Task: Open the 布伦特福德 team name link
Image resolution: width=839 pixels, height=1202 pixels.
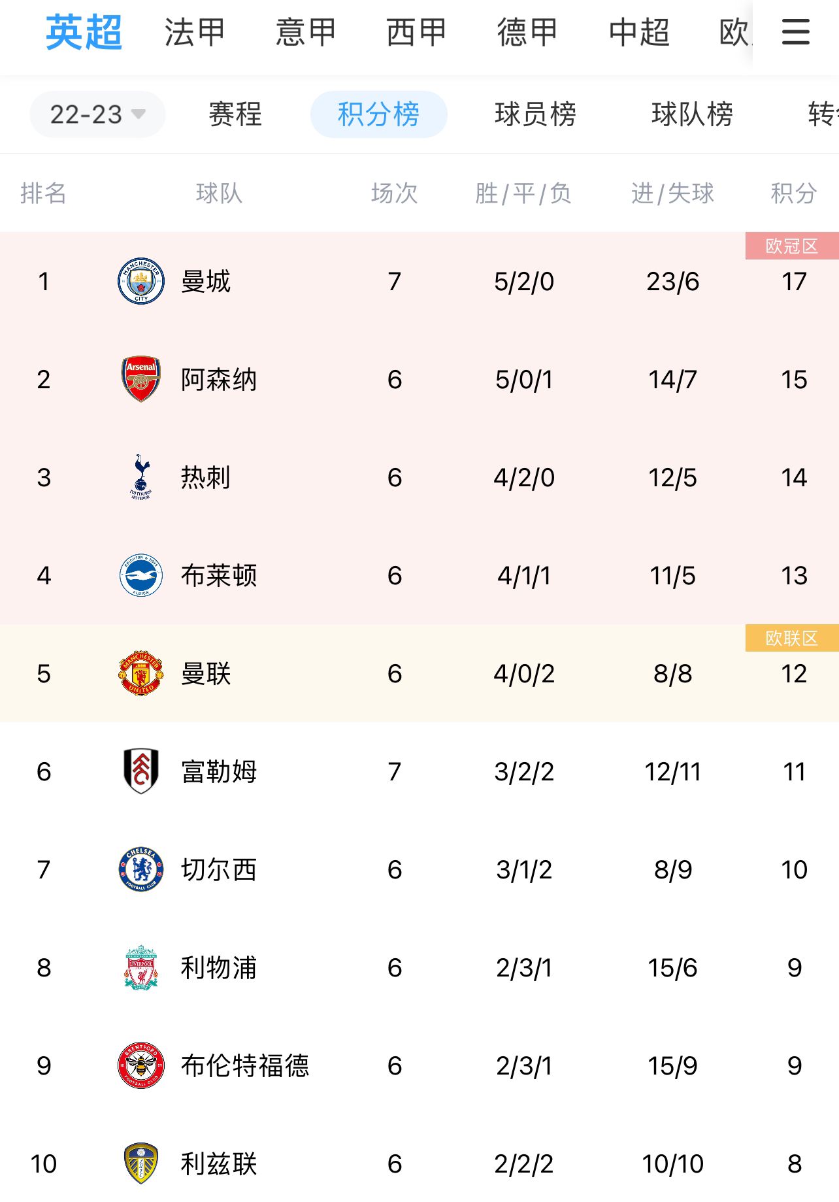Action: [245, 1065]
